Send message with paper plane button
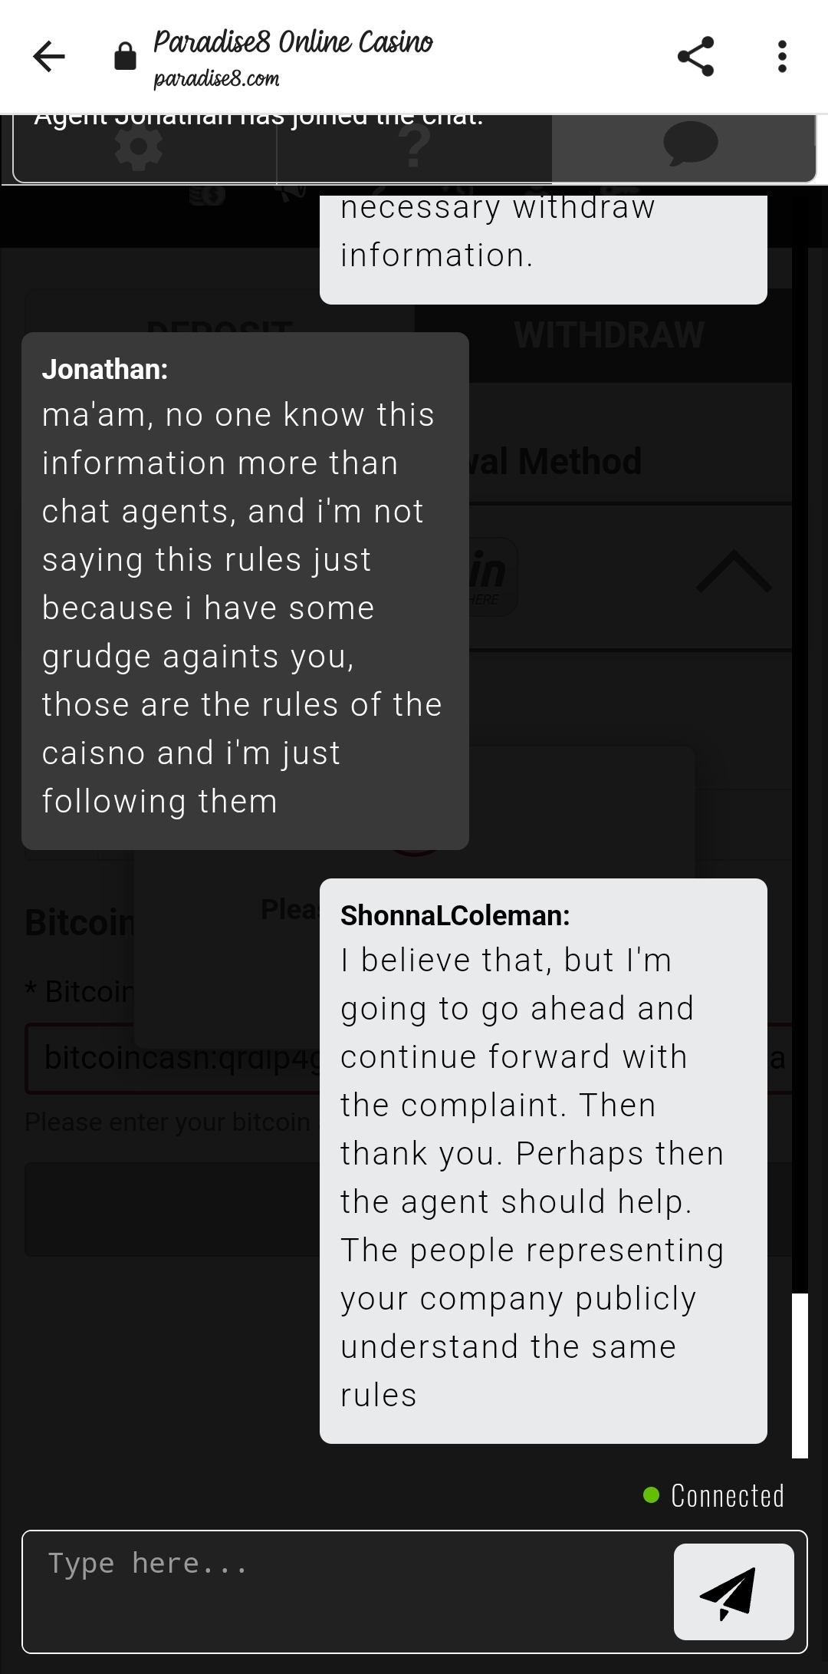The height and width of the screenshot is (1674, 828). pyautogui.click(x=733, y=1591)
